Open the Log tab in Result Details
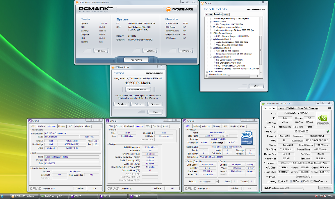 [x=226, y=14]
